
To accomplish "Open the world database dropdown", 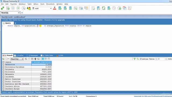I will tap(51, 8).
